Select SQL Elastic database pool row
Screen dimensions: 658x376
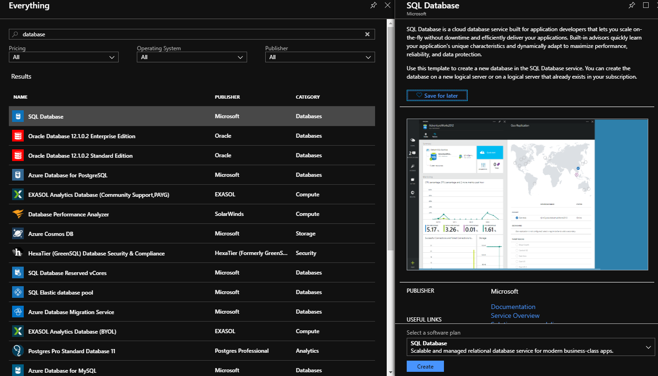pos(192,292)
